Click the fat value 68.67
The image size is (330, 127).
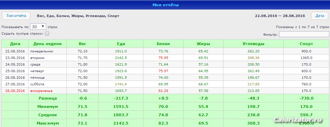[x=203, y=84]
